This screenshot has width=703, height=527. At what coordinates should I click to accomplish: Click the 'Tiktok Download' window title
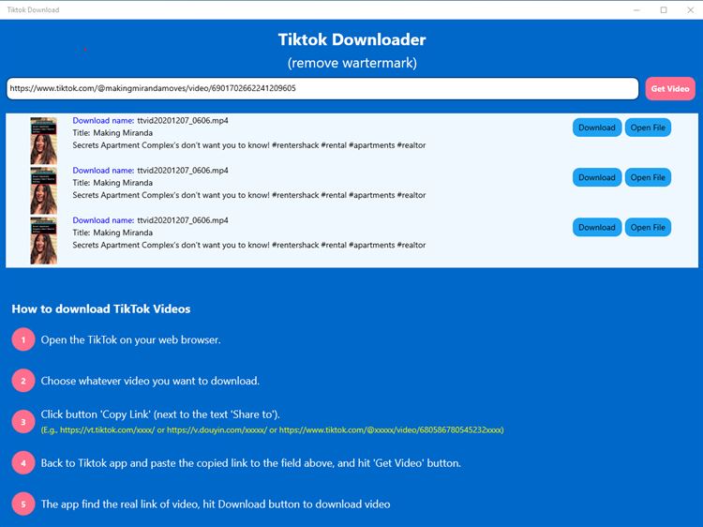(x=33, y=10)
